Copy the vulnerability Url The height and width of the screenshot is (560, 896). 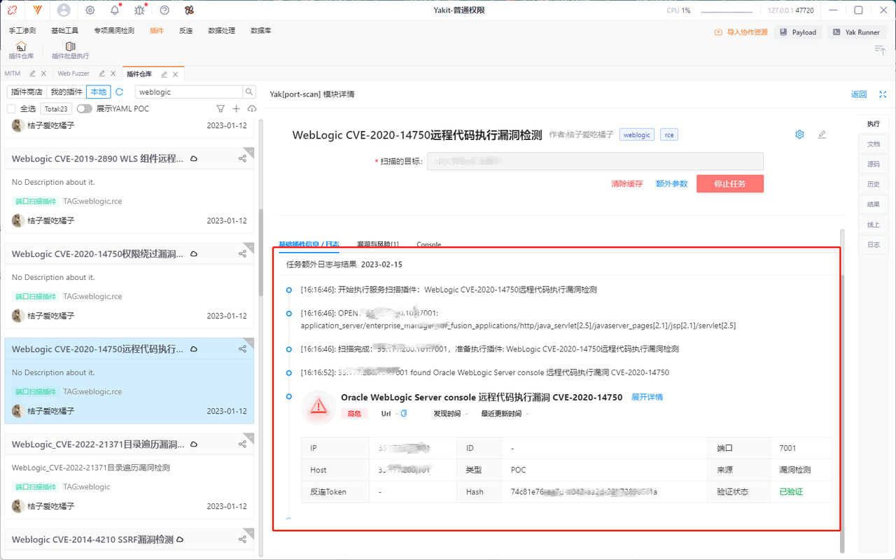click(404, 414)
